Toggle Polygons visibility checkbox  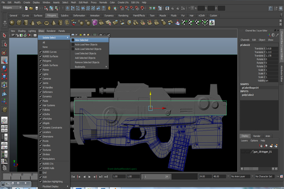41,61
